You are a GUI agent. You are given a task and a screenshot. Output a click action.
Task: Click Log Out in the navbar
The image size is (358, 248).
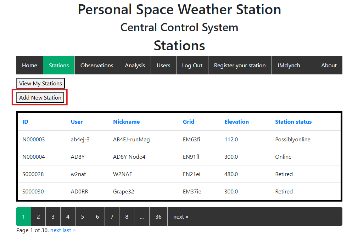192,65
